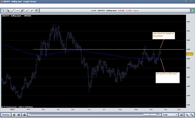Click the 134 price axis label

coord(188,22)
